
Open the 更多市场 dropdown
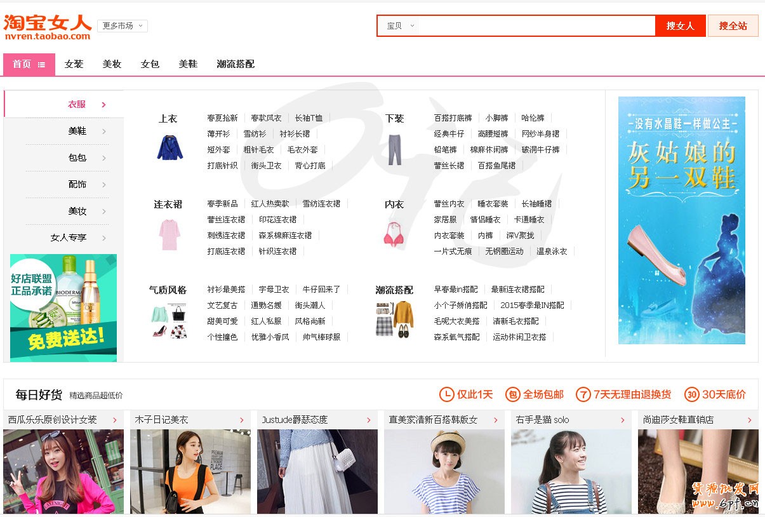123,26
